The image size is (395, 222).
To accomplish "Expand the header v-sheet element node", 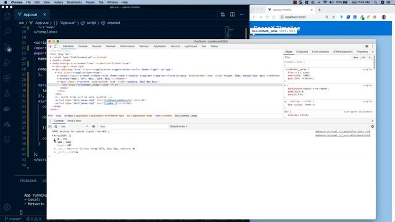I will [x=58, y=75].
